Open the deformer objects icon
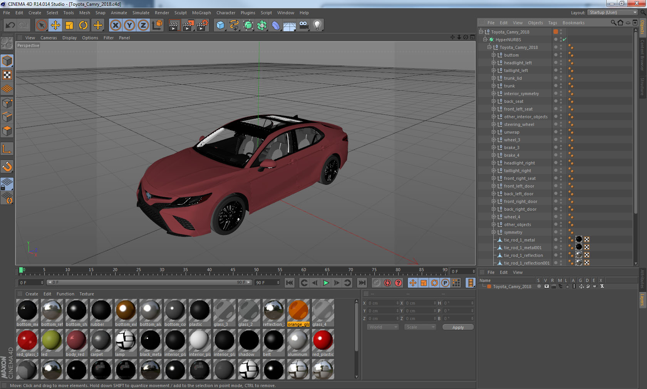 276,25
